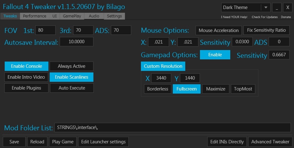Image resolution: width=294 pixels, height=148 pixels.
Task: Edit the 3rd person FOV field
Action: [83, 30]
